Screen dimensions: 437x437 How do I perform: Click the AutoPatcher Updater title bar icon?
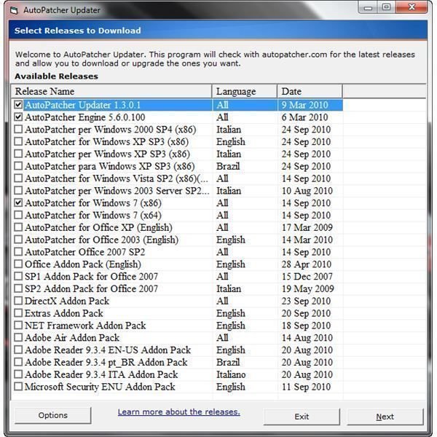click(x=14, y=10)
